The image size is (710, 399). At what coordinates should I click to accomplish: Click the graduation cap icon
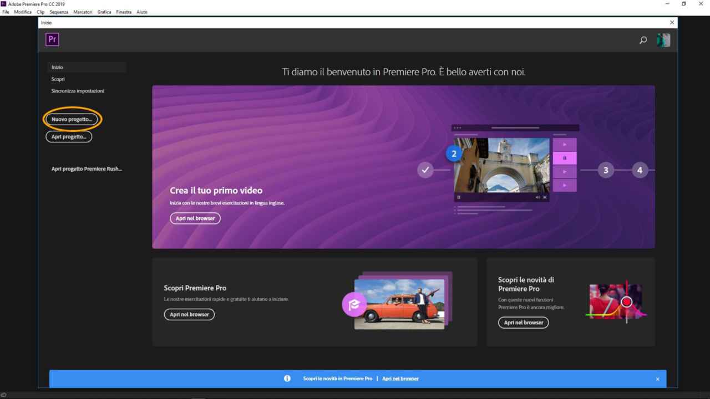click(x=354, y=303)
